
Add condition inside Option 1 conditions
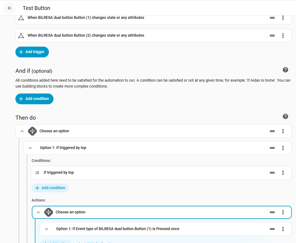(50, 188)
